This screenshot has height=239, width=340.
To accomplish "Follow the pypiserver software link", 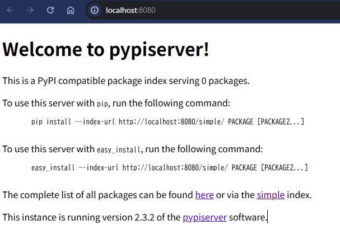I will coord(204,217).
